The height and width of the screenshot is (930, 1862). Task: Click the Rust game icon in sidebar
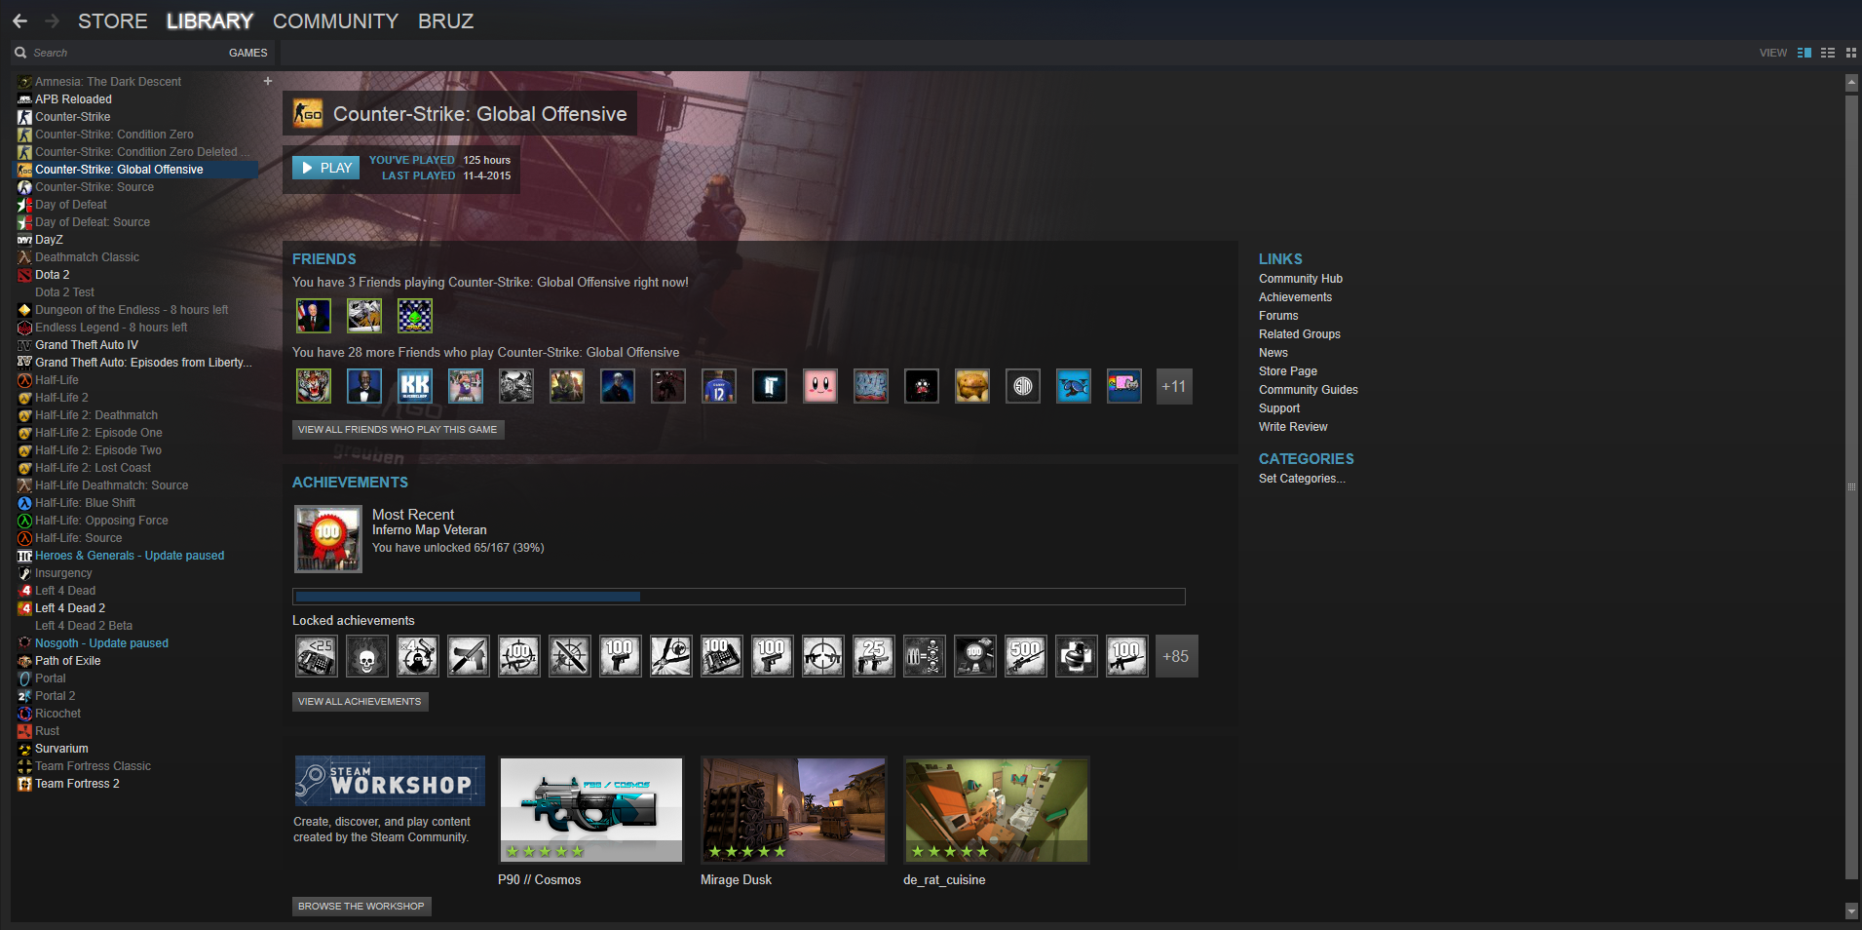click(25, 731)
